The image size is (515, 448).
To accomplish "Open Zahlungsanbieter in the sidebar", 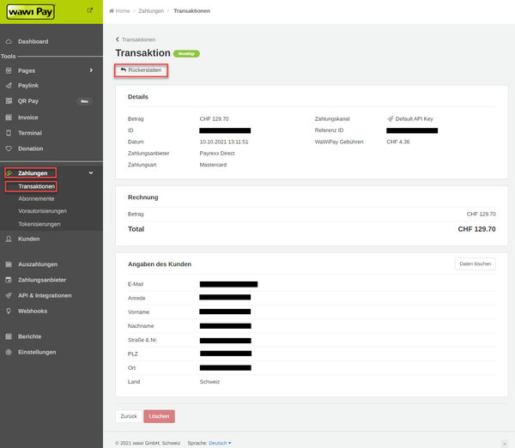I will coord(42,280).
